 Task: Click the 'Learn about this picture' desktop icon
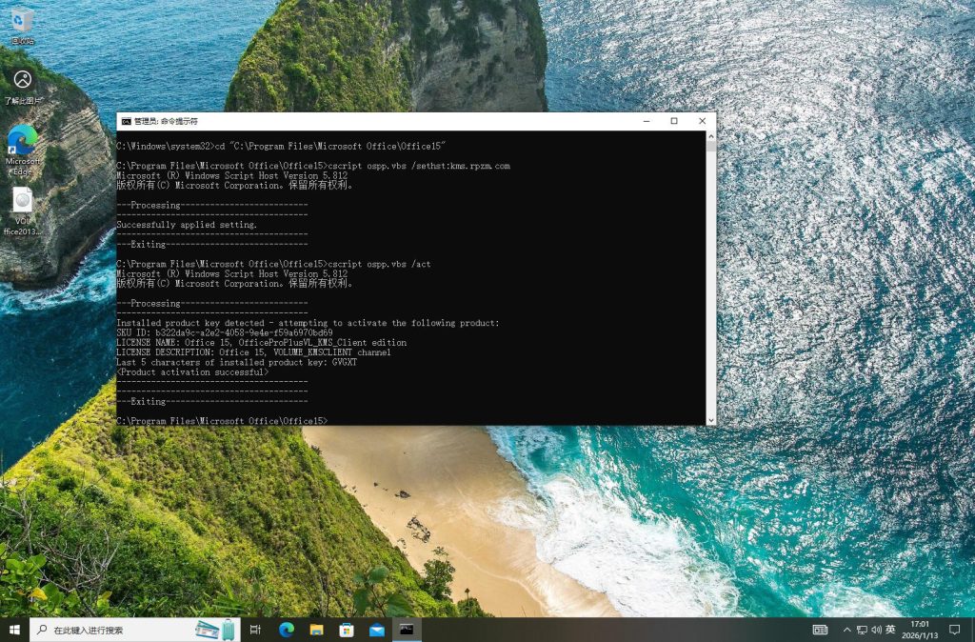click(x=23, y=82)
